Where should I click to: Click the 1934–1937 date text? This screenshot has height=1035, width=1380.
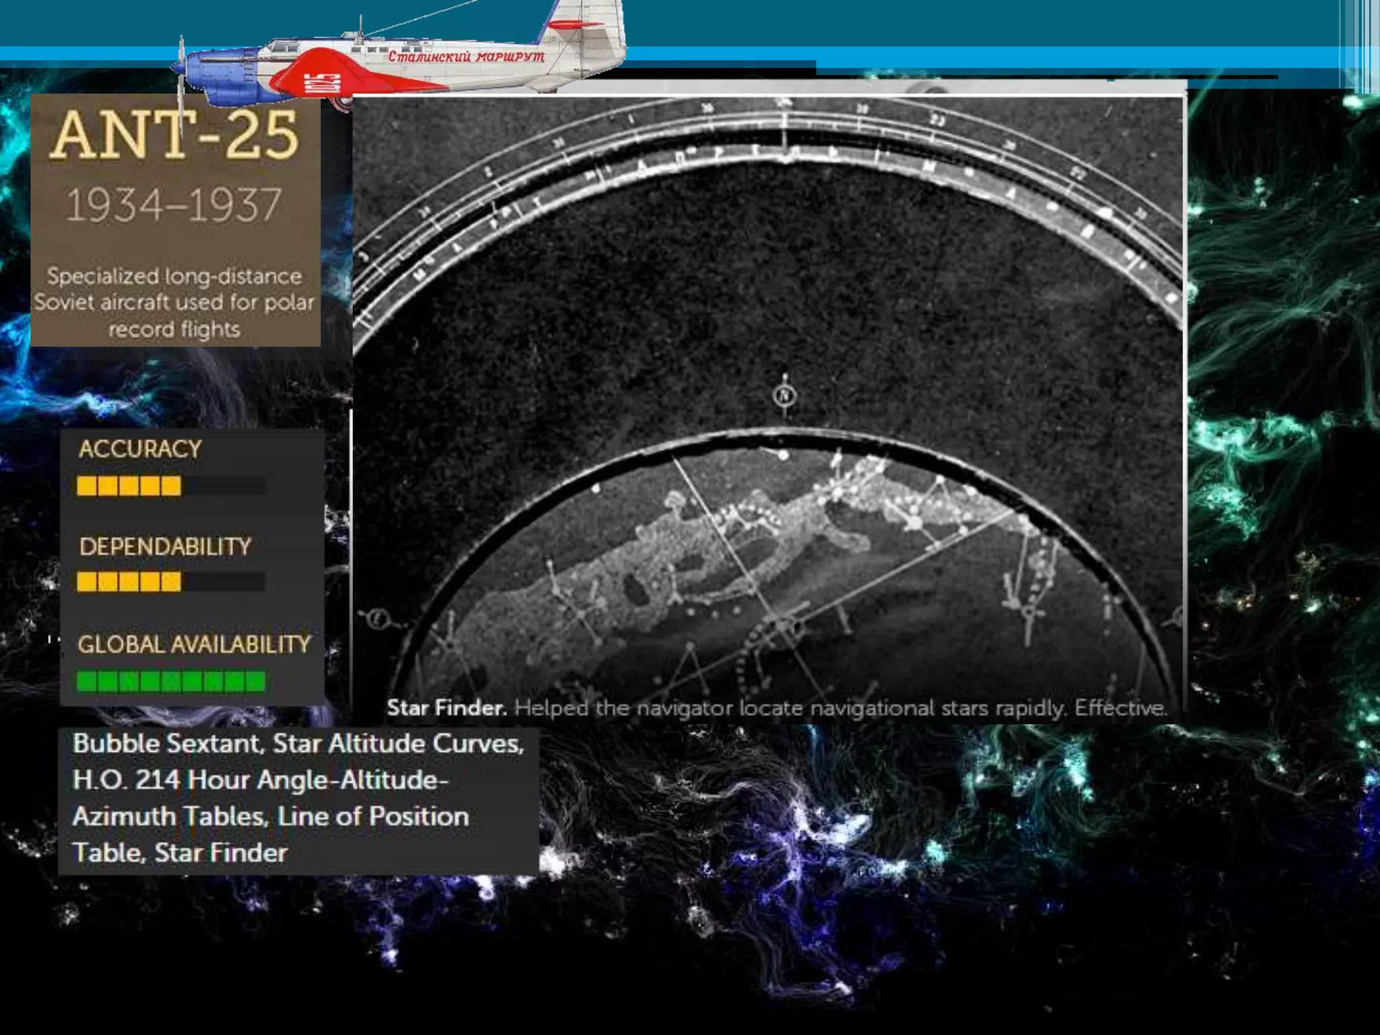[x=174, y=206]
